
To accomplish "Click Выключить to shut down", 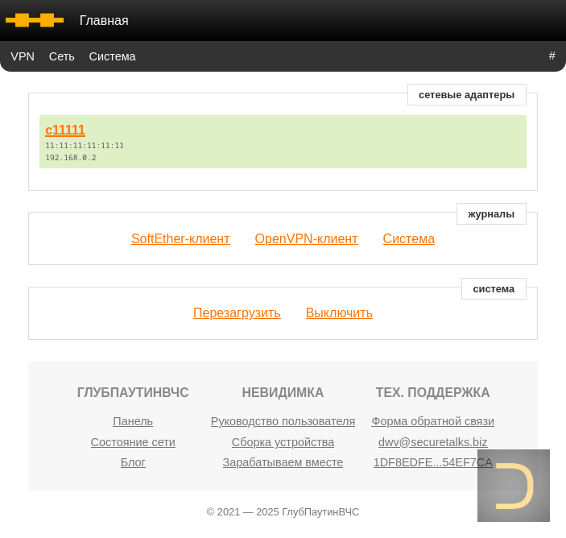I will click(339, 312).
